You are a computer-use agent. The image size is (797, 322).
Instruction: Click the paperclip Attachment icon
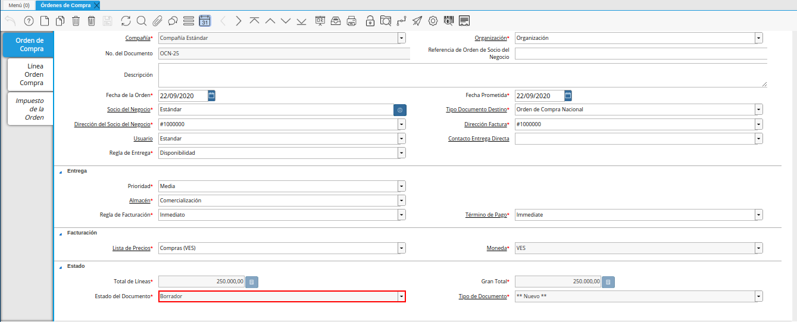coord(157,21)
